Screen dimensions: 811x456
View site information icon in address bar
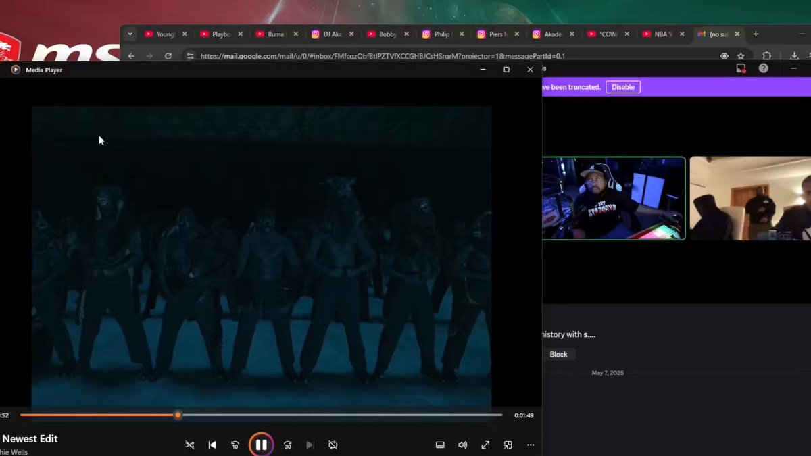point(191,56)
